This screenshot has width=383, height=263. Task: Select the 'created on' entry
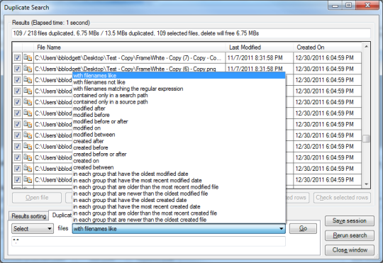(179, 161)
